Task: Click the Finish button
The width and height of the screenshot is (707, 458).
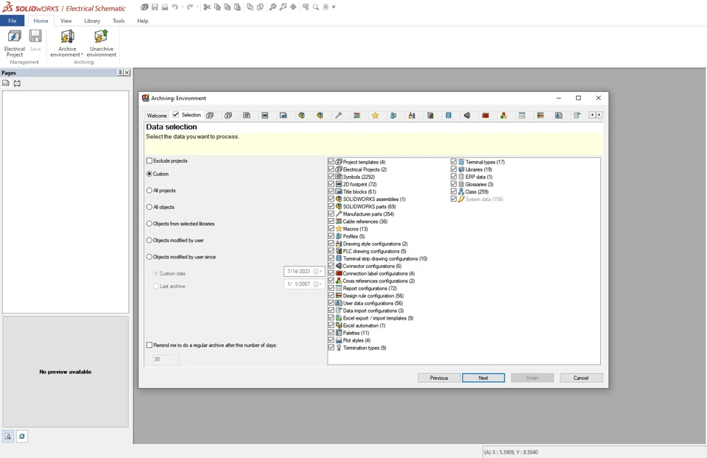Action: click(x=532, y=378)
